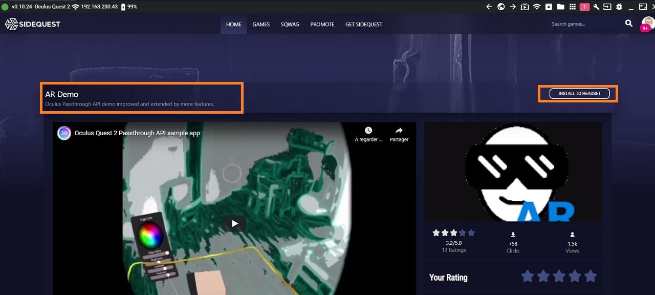Click the v0.10.24 version text

[x=21, y=7]
